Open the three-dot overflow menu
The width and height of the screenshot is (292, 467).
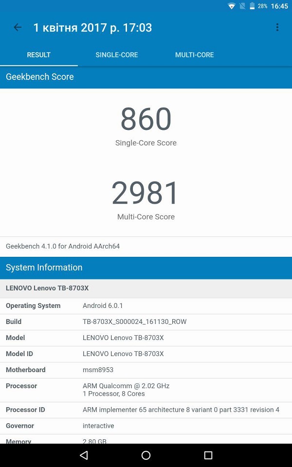point(277,27)
